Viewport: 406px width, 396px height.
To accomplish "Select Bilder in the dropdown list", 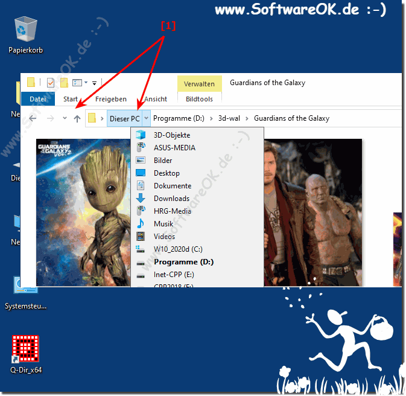I will (197, 161).
